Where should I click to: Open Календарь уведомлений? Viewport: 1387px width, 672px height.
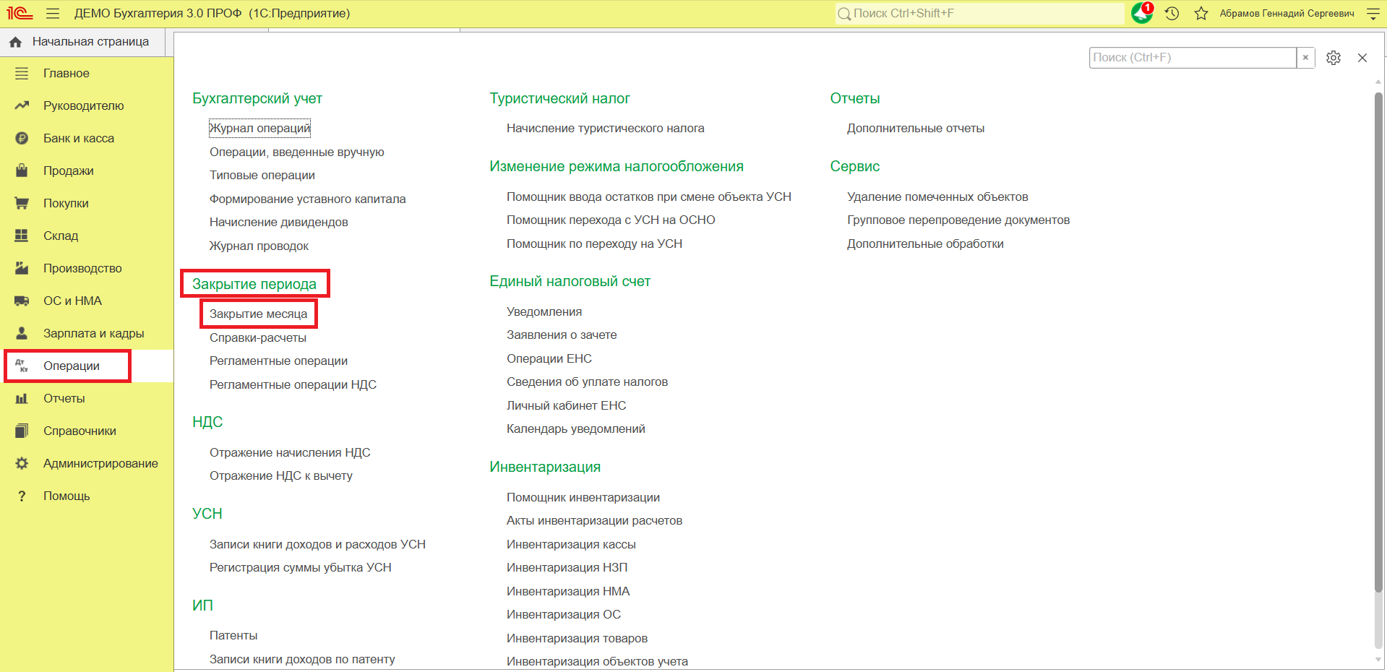(575, 428)
